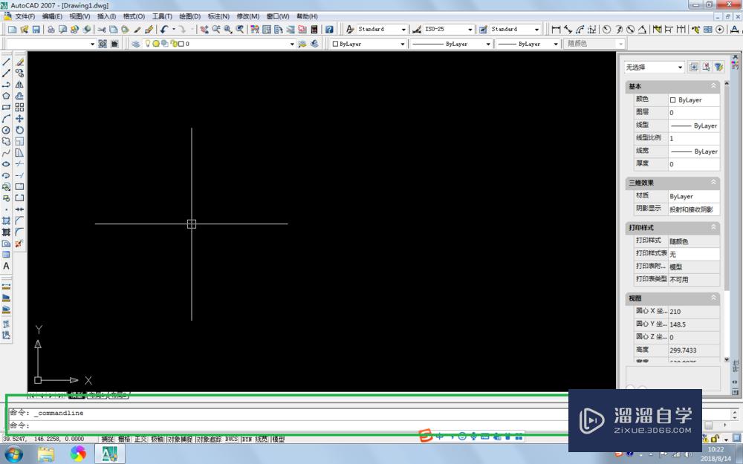Screen dimensions: 743x464
Task: Click the bottom 命令: command input line
Action: point(297,425)
